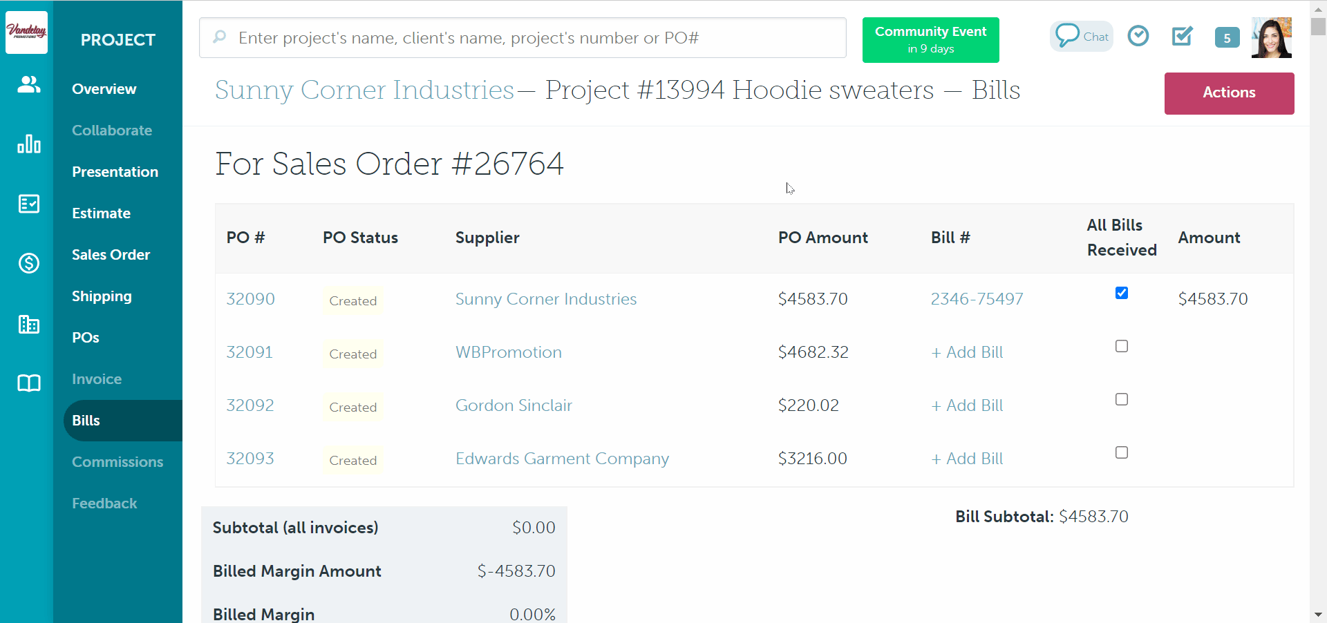Click the contacts people icon in sidebar

(28, 85)
